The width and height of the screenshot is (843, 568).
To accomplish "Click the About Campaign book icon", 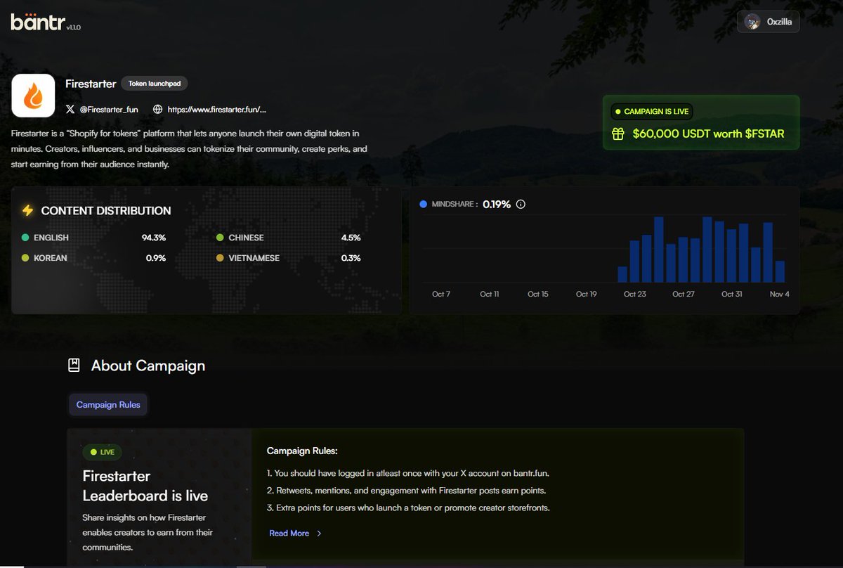I will (74, 366).
